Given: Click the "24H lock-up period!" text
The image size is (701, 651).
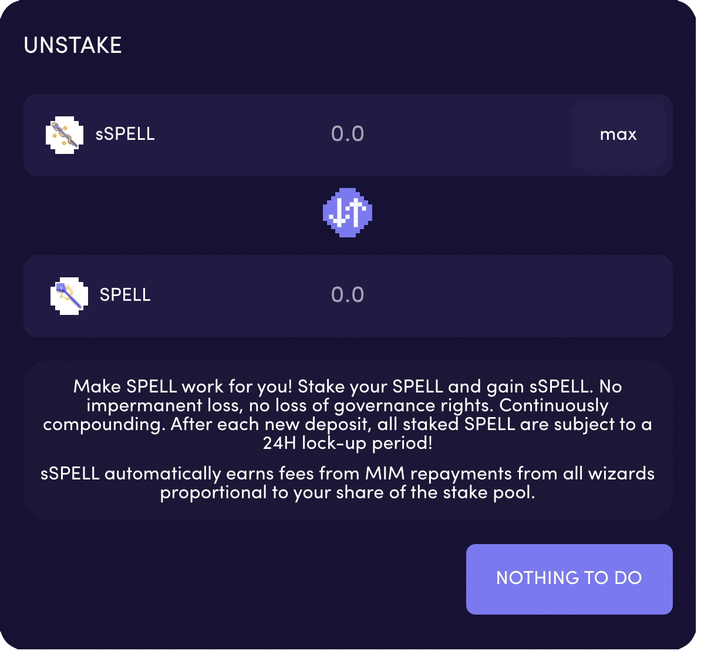Looking at the screenshot, I should click(348, 443).
